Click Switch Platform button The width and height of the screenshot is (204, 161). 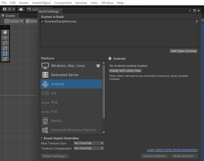(155, 156)
